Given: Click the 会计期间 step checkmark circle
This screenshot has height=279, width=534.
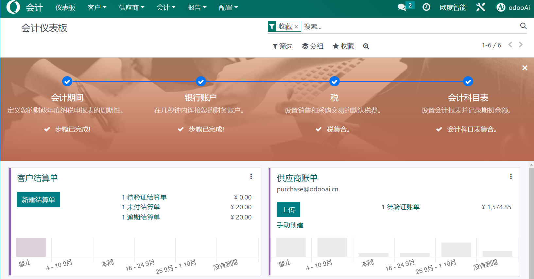Looking at the screenshot, I should (x=67, y=81).
